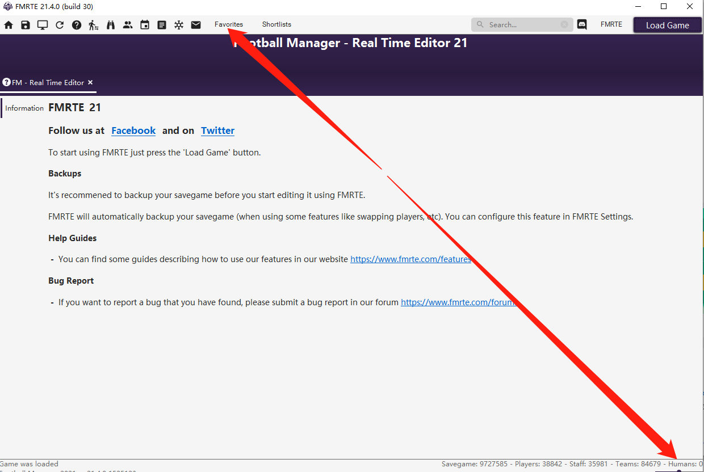Open the Help question mark toolbar icon

click(x=77, y=25)
